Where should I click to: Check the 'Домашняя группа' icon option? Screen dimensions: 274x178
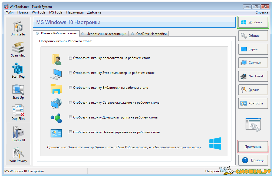70,117
